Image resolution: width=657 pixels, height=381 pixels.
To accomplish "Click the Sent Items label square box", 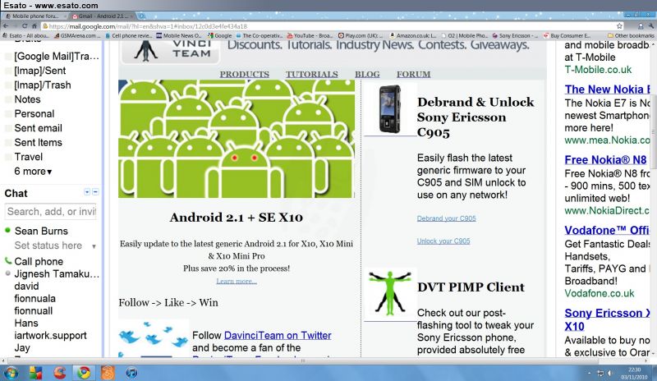I will click(8, 143).
